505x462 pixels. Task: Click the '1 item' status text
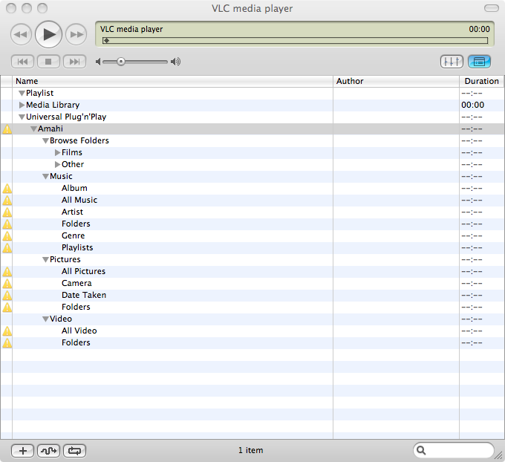250,450
